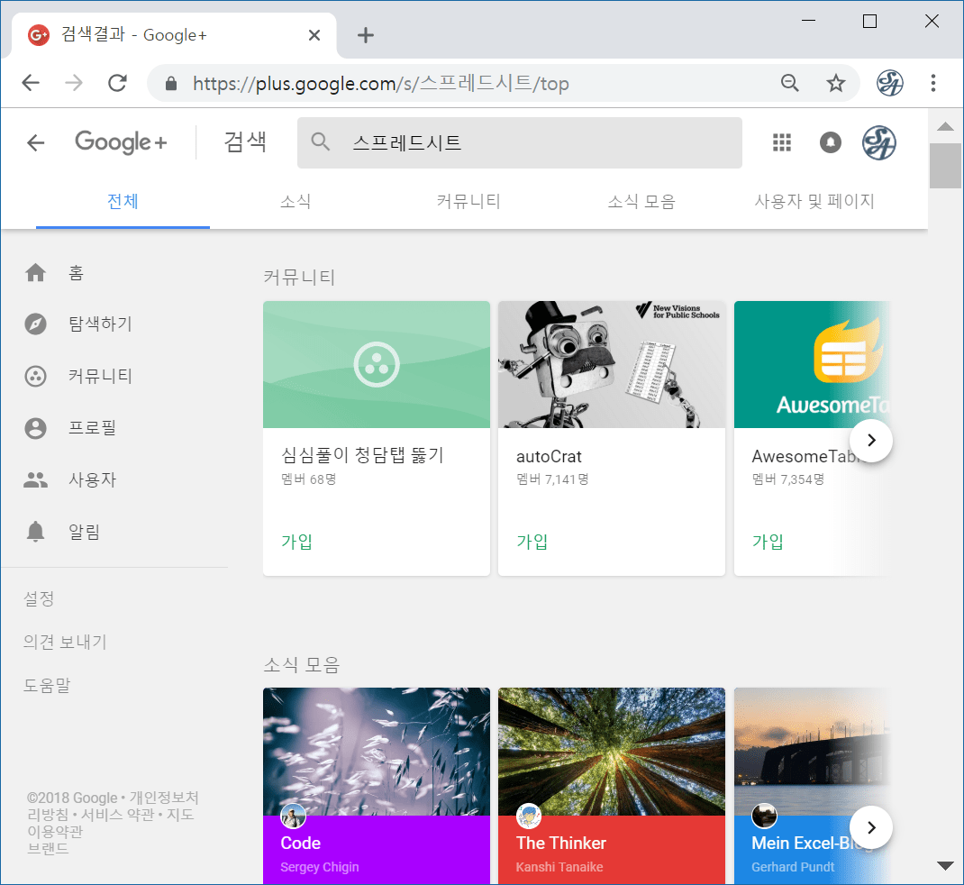Open the notifications bell in header

(x=830, y=142)
